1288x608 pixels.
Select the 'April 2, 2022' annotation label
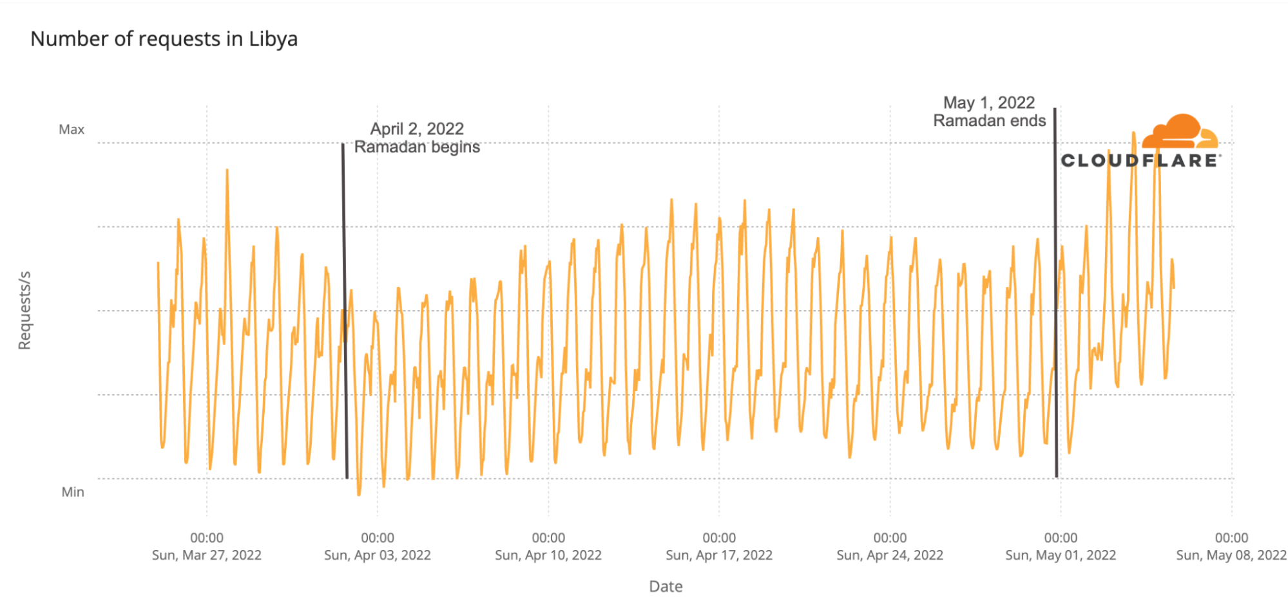pyautogui.click(x=417, y=129)
